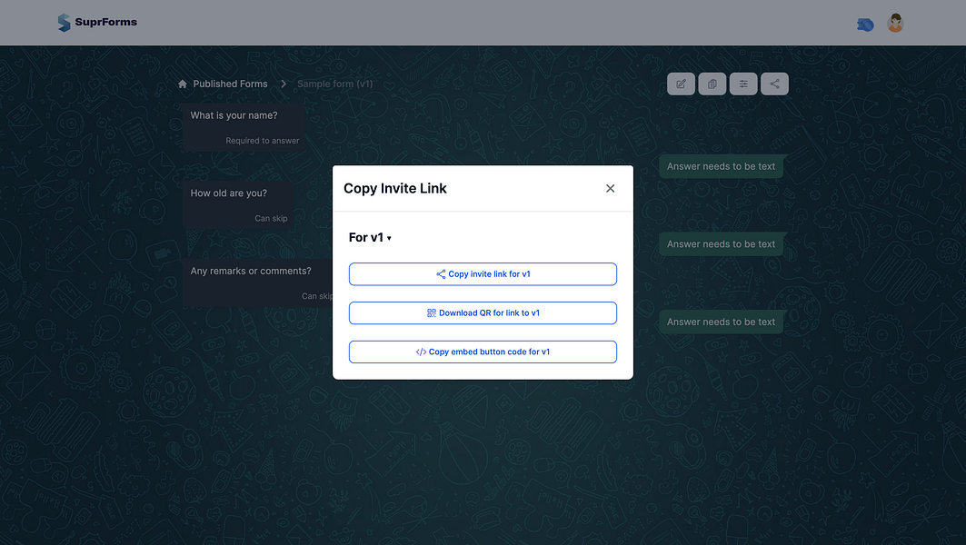This screenshot has width=966, height=545.
Task: Click the share form icon in the toolbar
Action: 774,84
